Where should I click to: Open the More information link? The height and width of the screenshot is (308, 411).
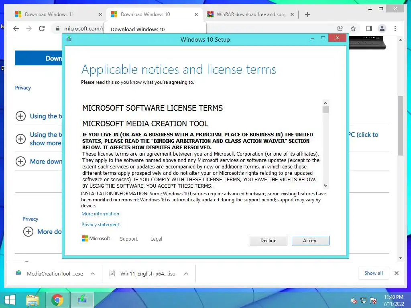click(100, 214)
